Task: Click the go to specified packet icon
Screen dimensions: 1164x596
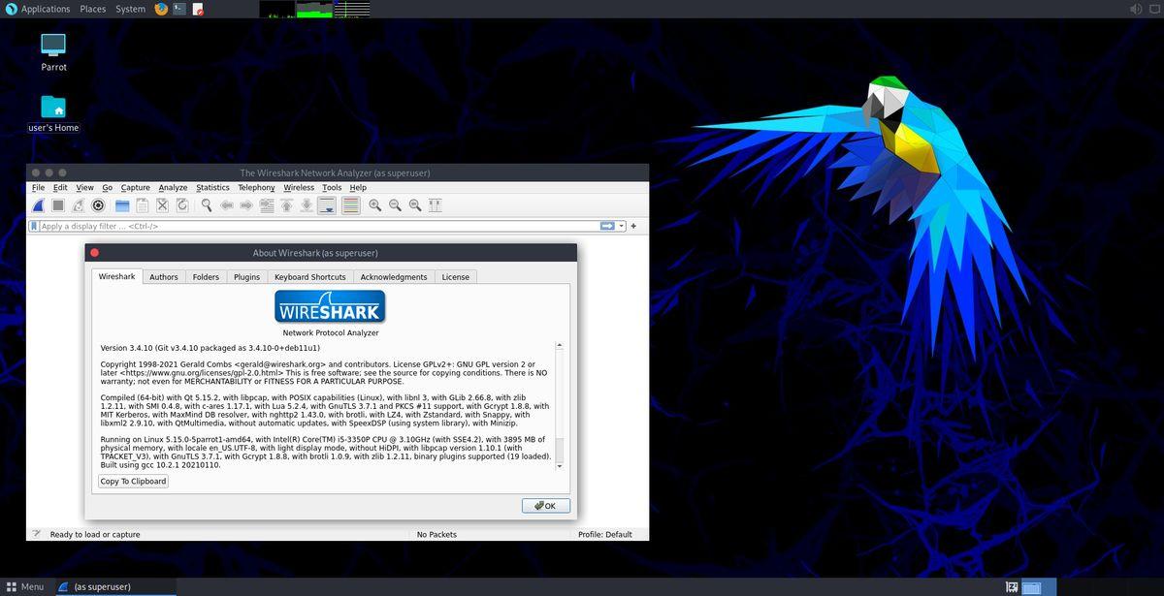Action: click(267, 205)
